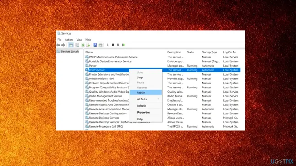Choose Restart in the context menu
The height and width of the screenshot is (166, 296).
click(146, 92)
